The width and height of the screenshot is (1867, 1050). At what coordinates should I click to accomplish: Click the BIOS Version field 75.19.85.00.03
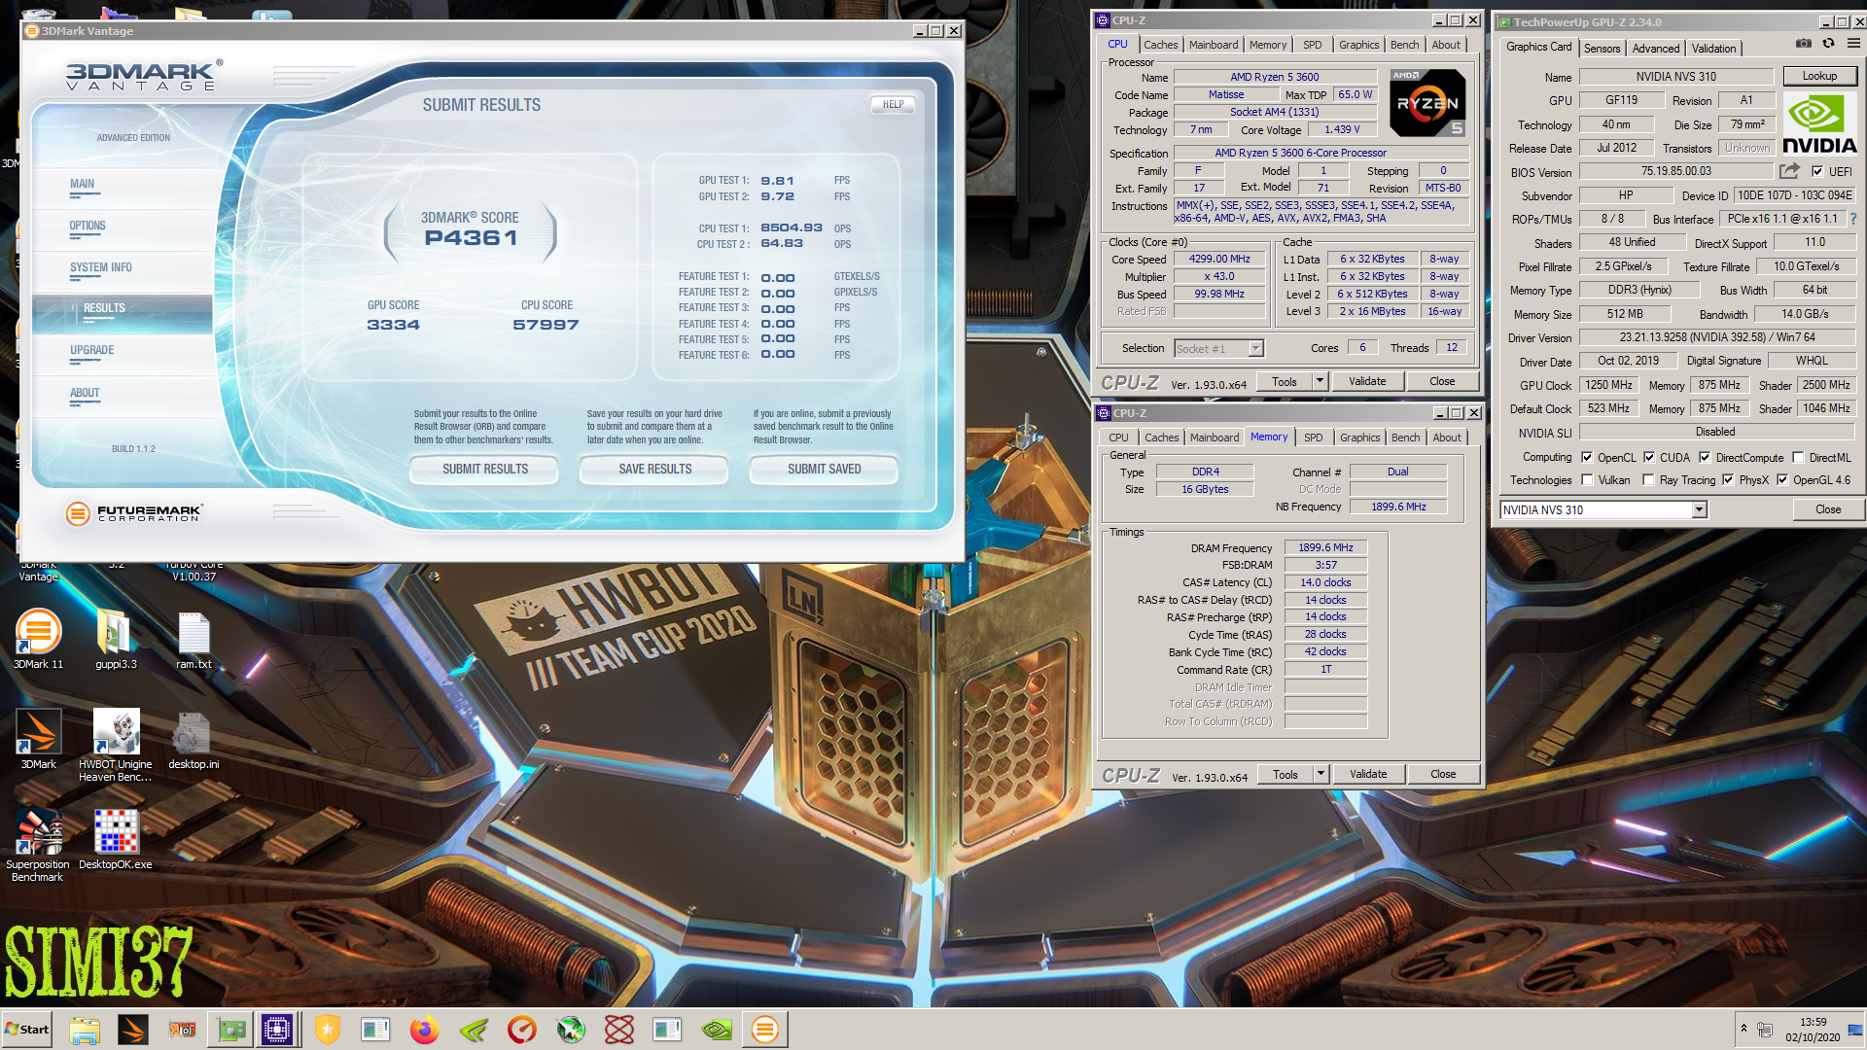1675,171
